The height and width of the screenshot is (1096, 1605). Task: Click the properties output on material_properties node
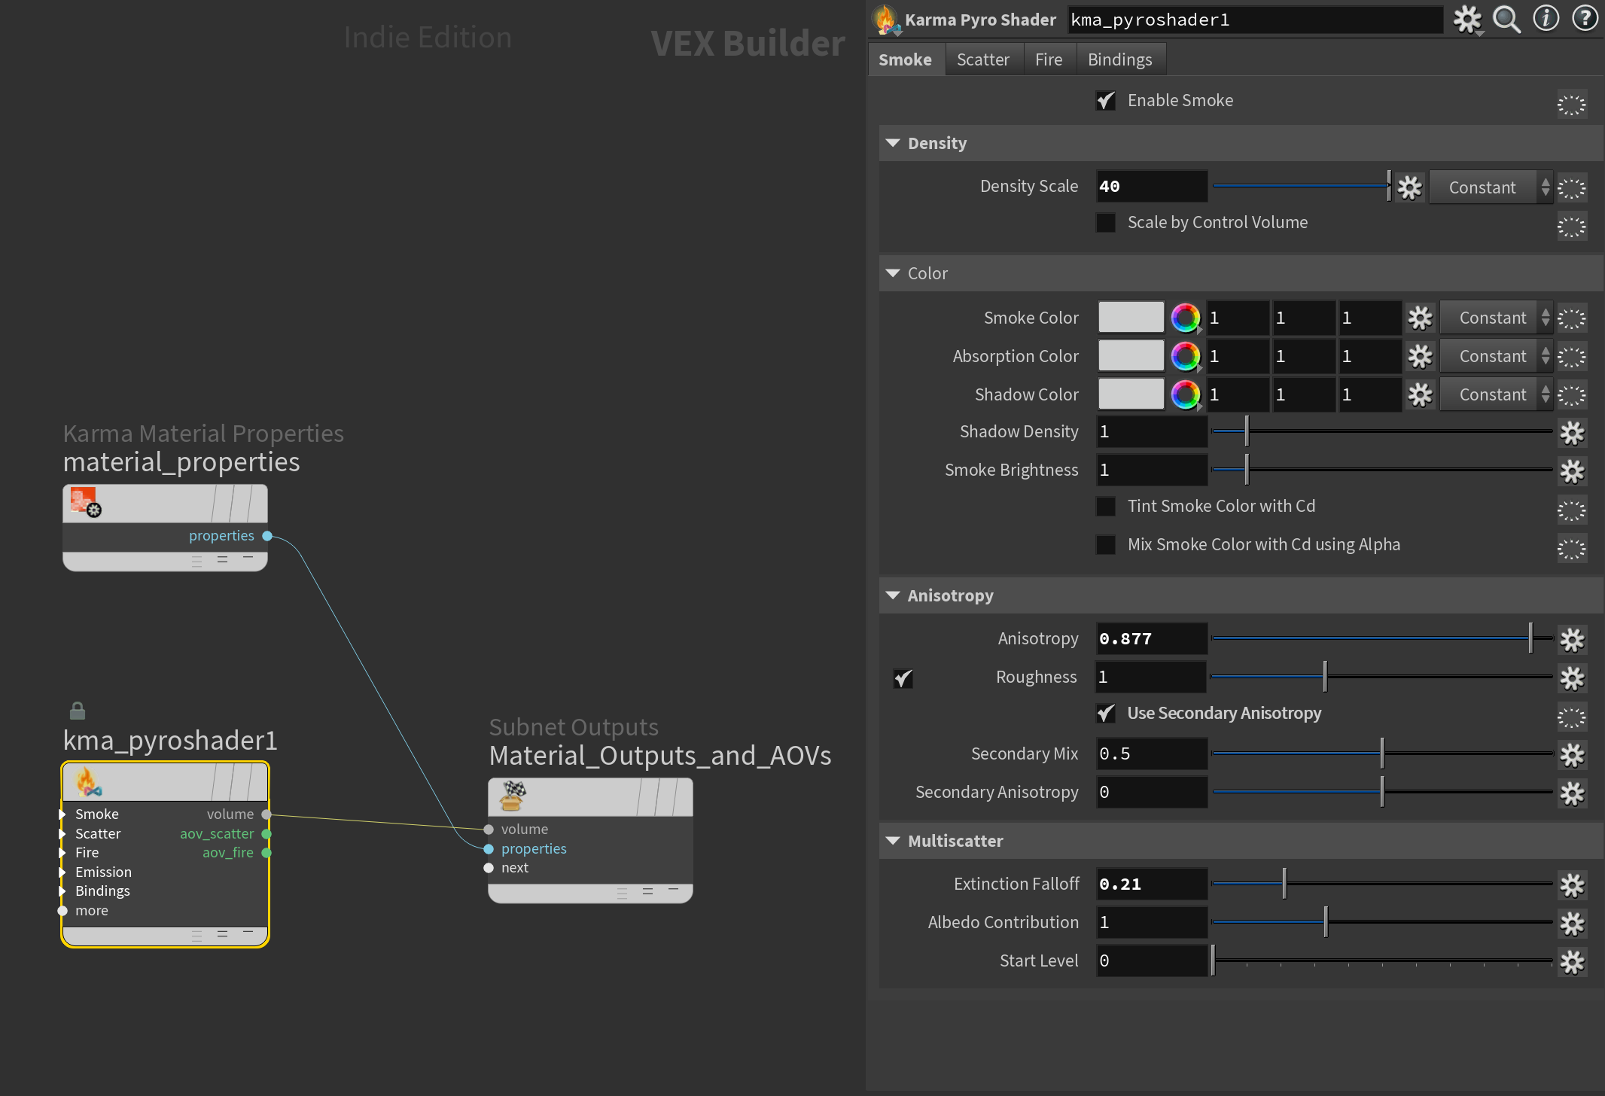pyautogui.click(x=267, y=536)
